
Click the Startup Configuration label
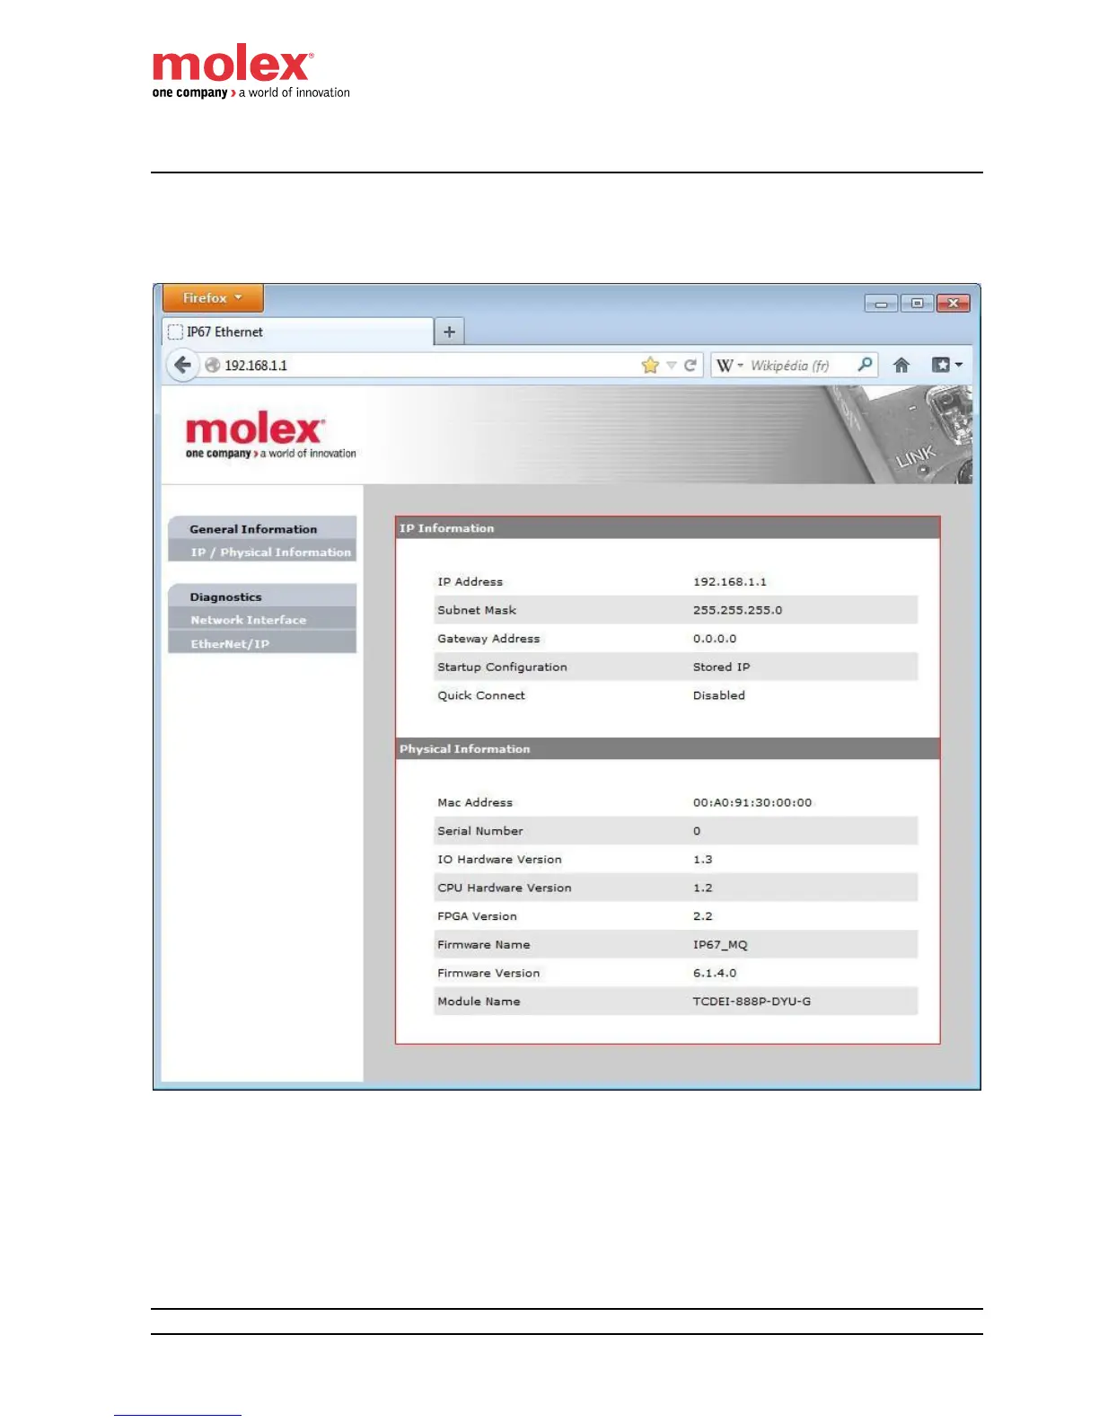pyautogui.click(x=502, y=667)
